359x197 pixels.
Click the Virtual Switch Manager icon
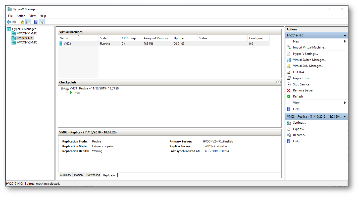coord(289,60)
